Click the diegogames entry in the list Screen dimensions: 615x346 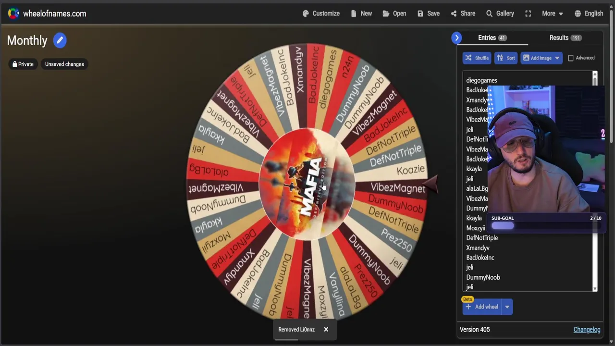coord(481,80)
